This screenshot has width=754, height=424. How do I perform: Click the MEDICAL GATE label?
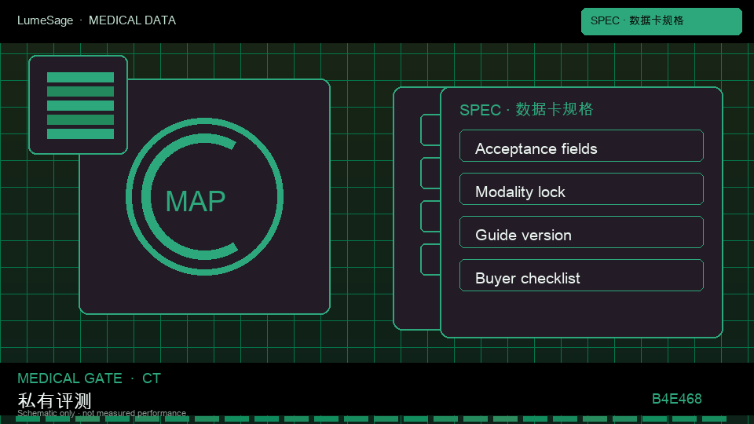tap(70, 378)
